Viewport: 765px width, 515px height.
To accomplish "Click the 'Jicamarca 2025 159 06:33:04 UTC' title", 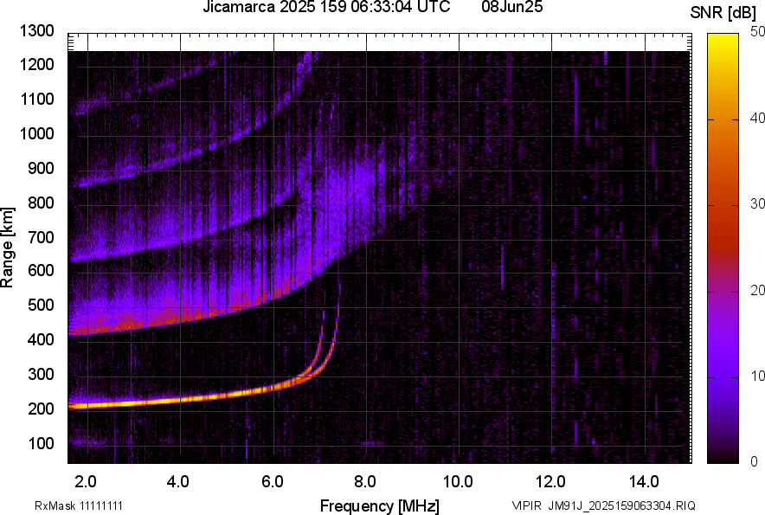I will 326,7.
